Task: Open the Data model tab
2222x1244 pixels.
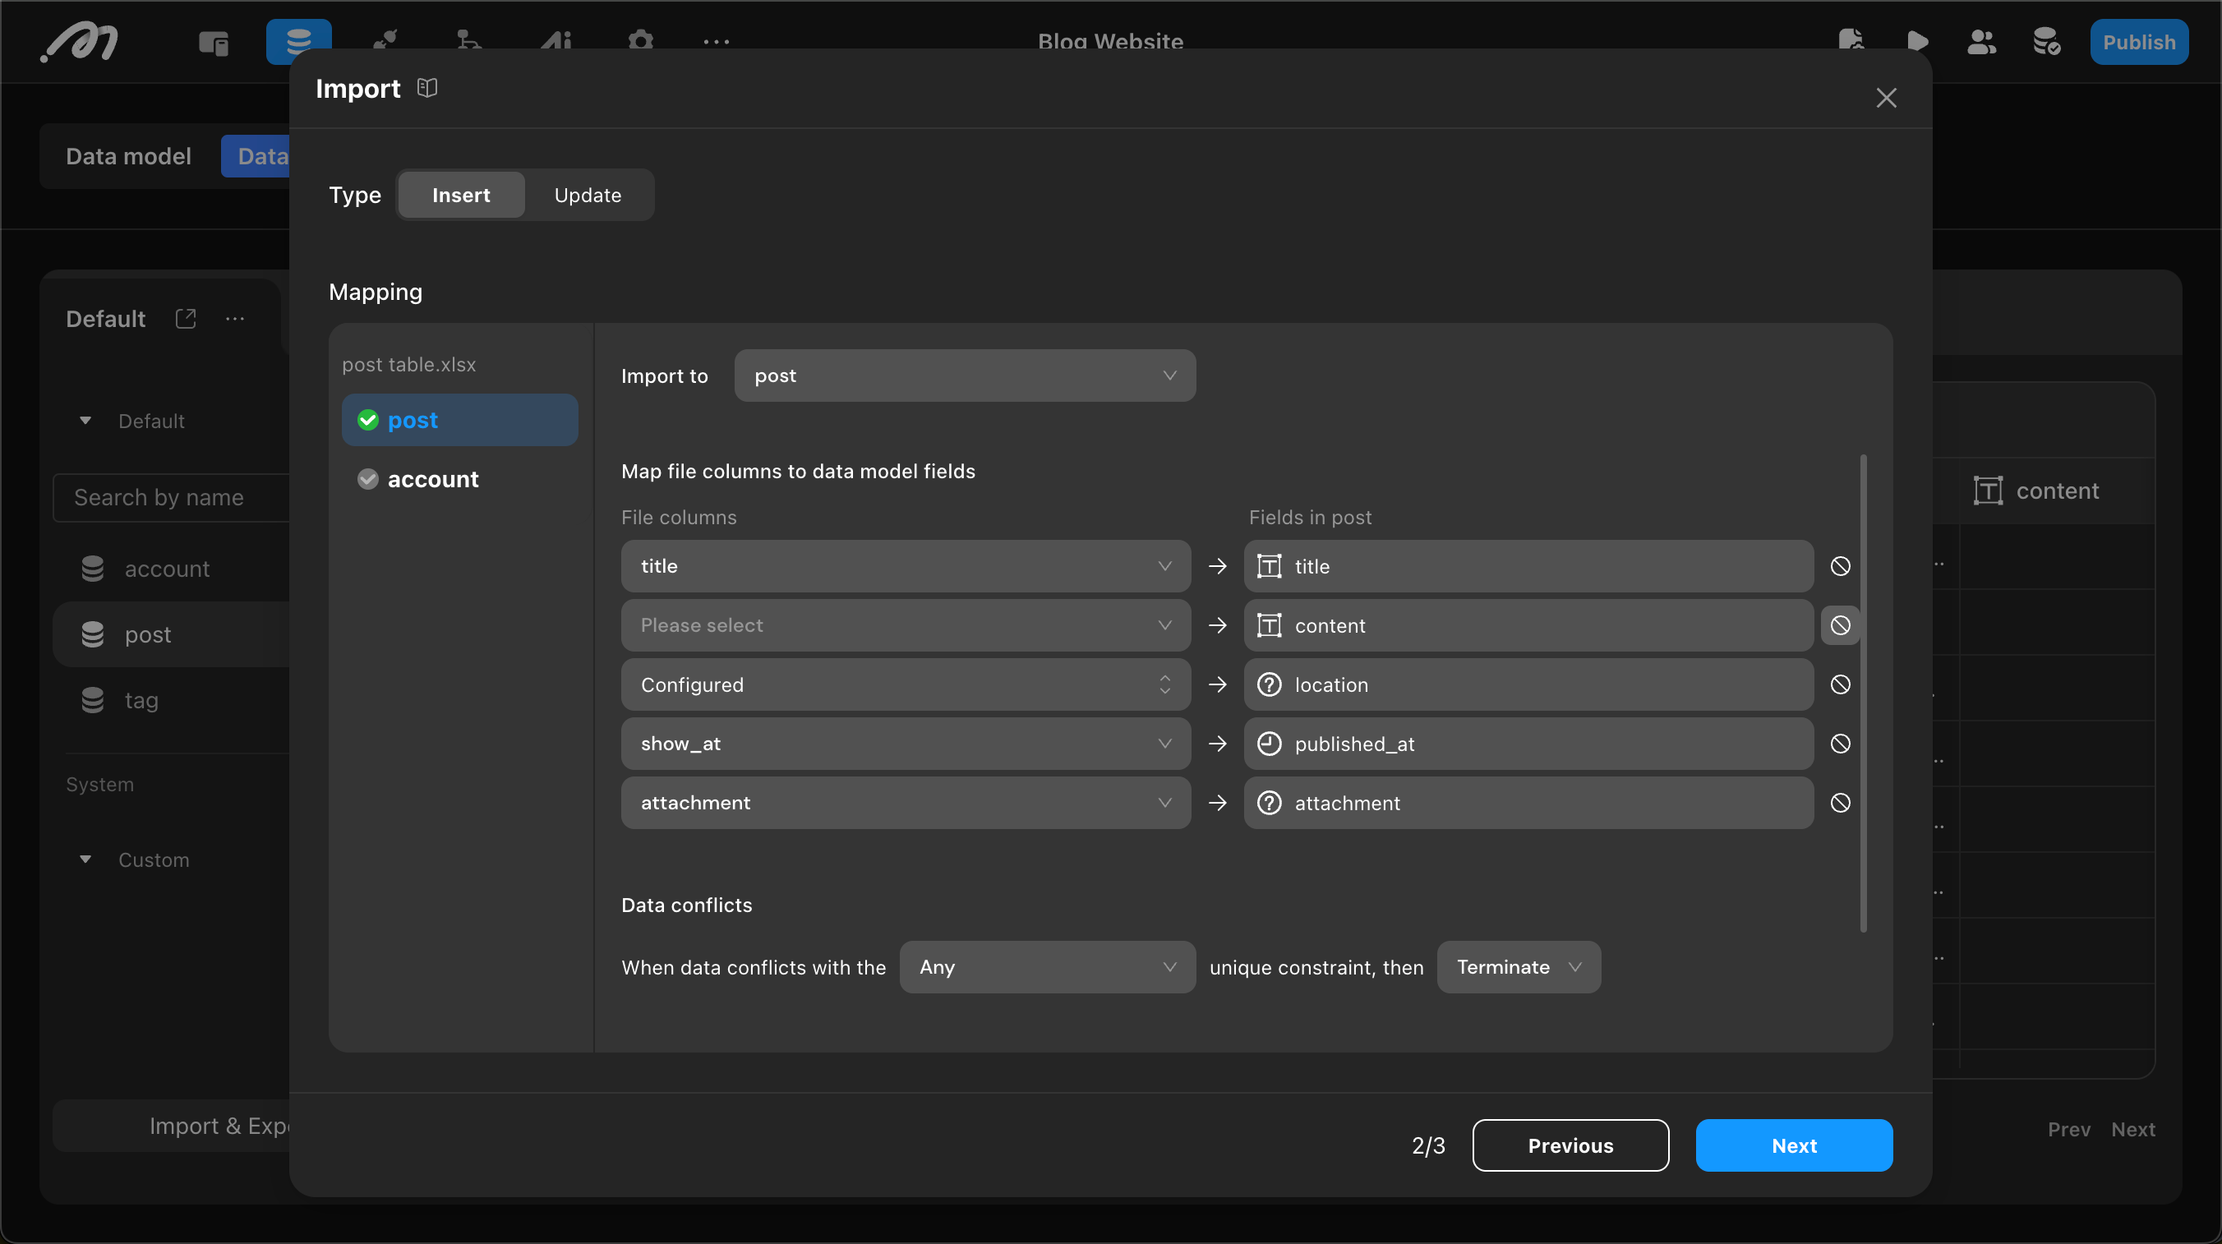Action: [128, 156]
